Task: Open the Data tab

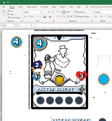Action: (54, 7)
